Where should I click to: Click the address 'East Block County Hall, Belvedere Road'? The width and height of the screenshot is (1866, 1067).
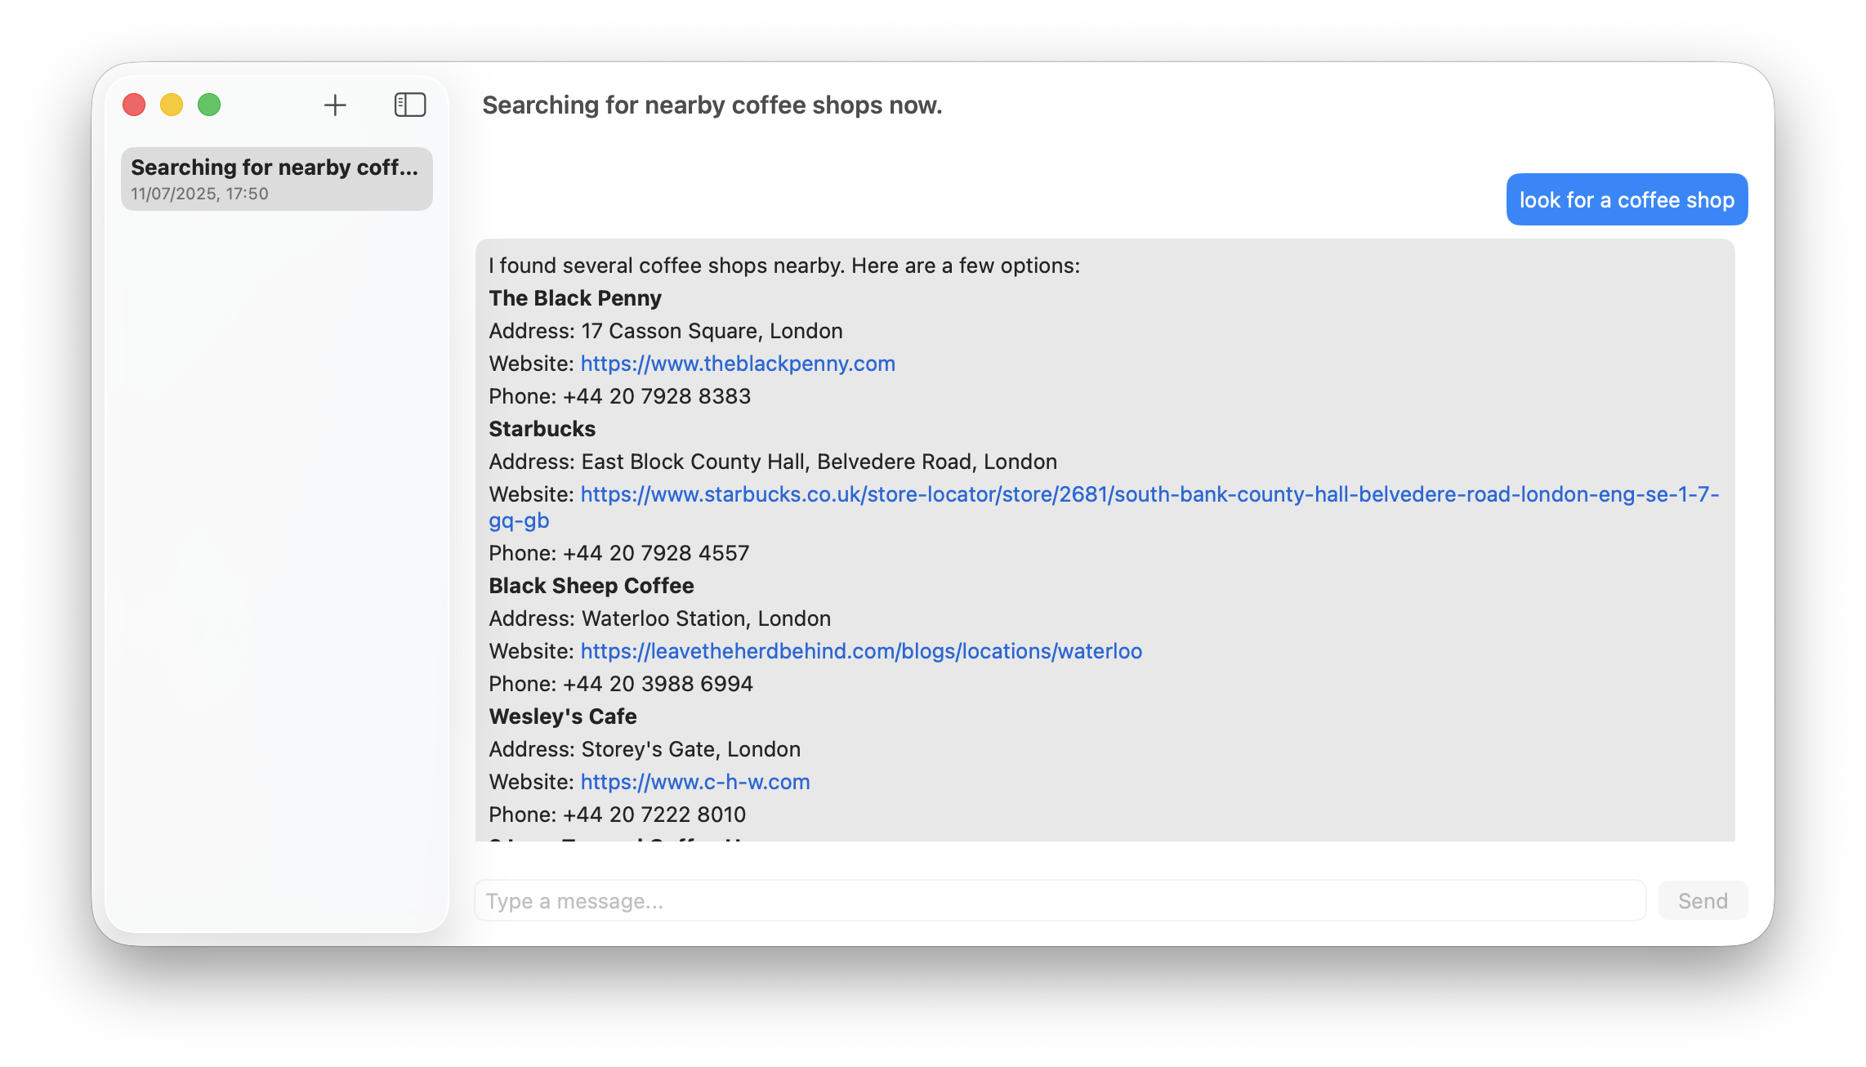point(777,462)
